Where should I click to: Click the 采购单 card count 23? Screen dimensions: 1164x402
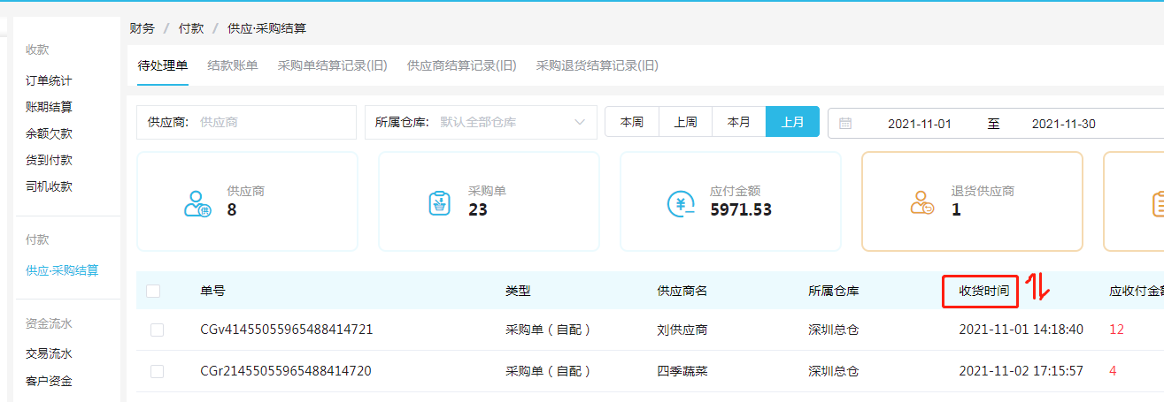(478, 210)
